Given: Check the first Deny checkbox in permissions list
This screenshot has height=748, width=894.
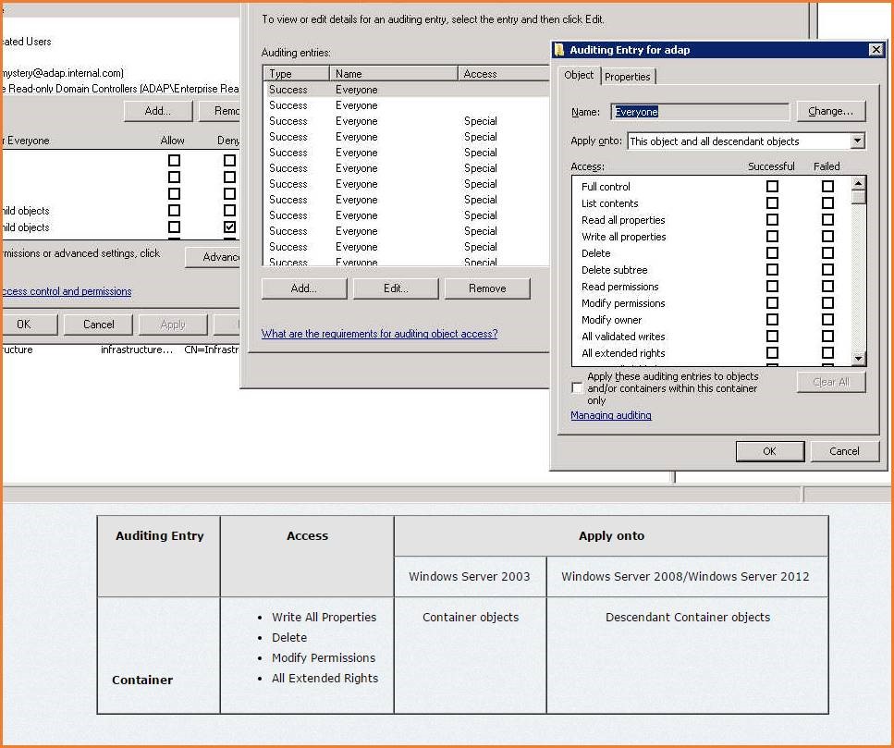Looking at the screenshot, I should (x=229, y=160).
